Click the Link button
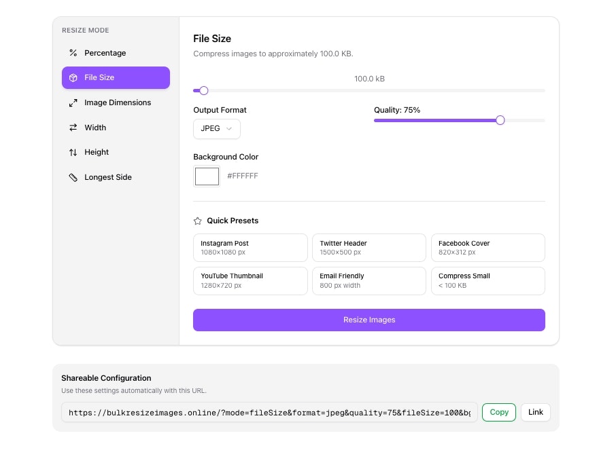The width and height of the screenshot is (599, 450). [x=536, y=412]
